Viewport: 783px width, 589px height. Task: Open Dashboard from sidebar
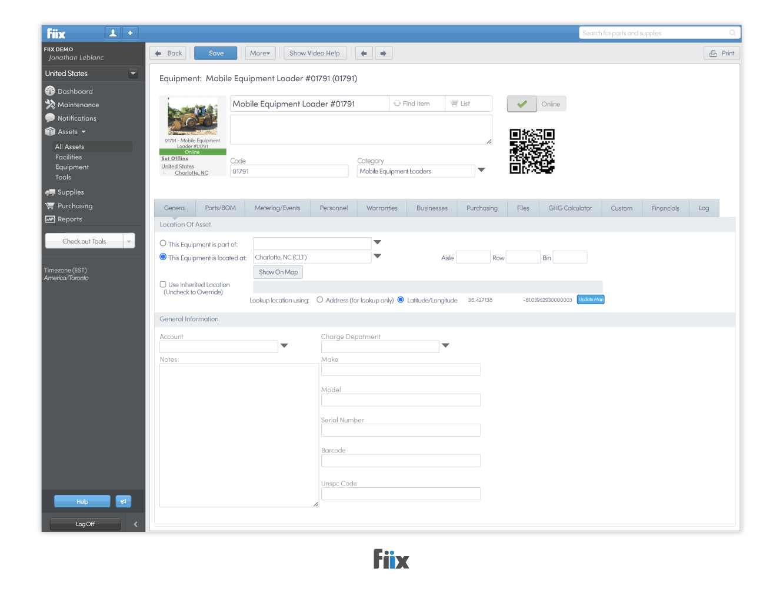click(x=69, y=91)
